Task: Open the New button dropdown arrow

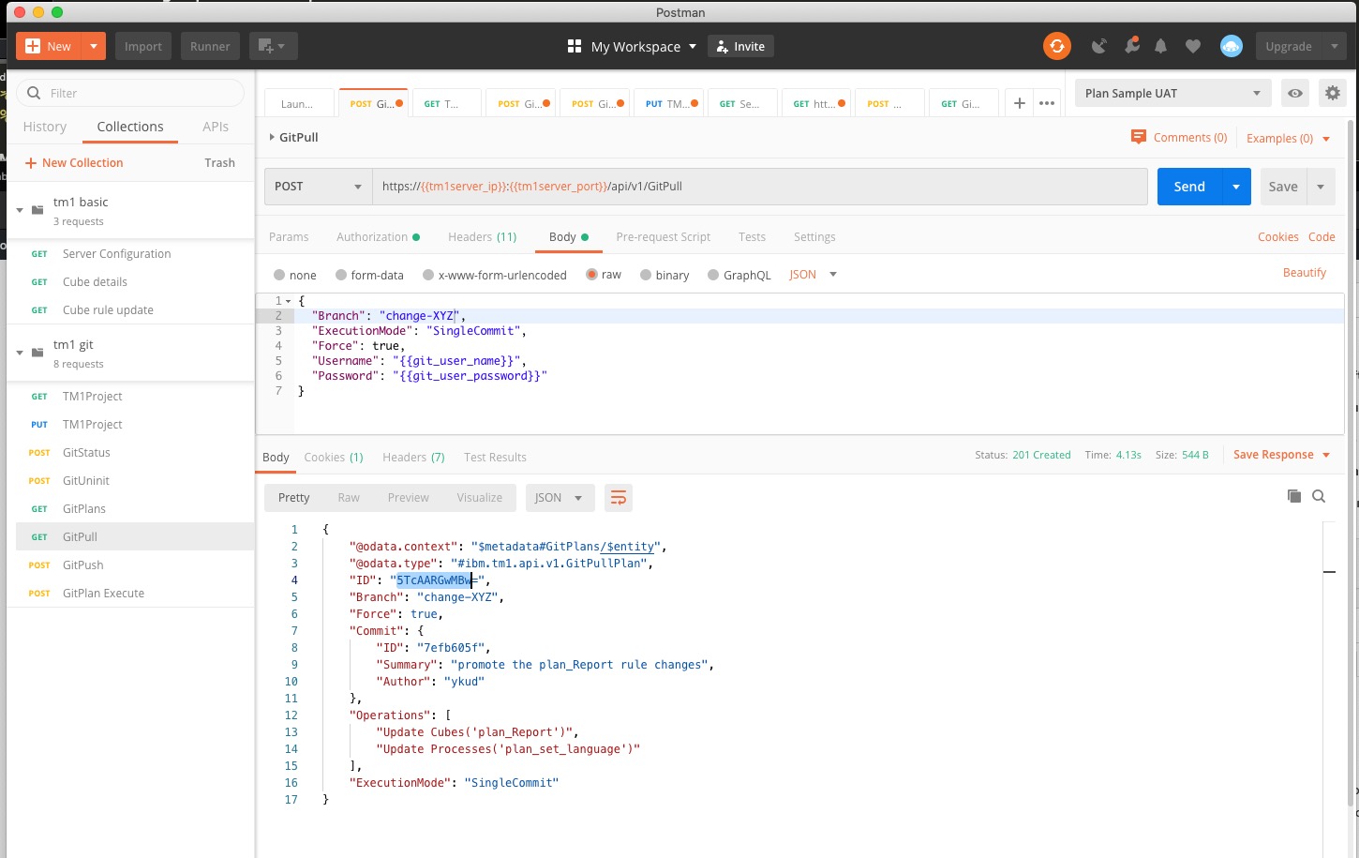Action: click(x=94, y=46)
